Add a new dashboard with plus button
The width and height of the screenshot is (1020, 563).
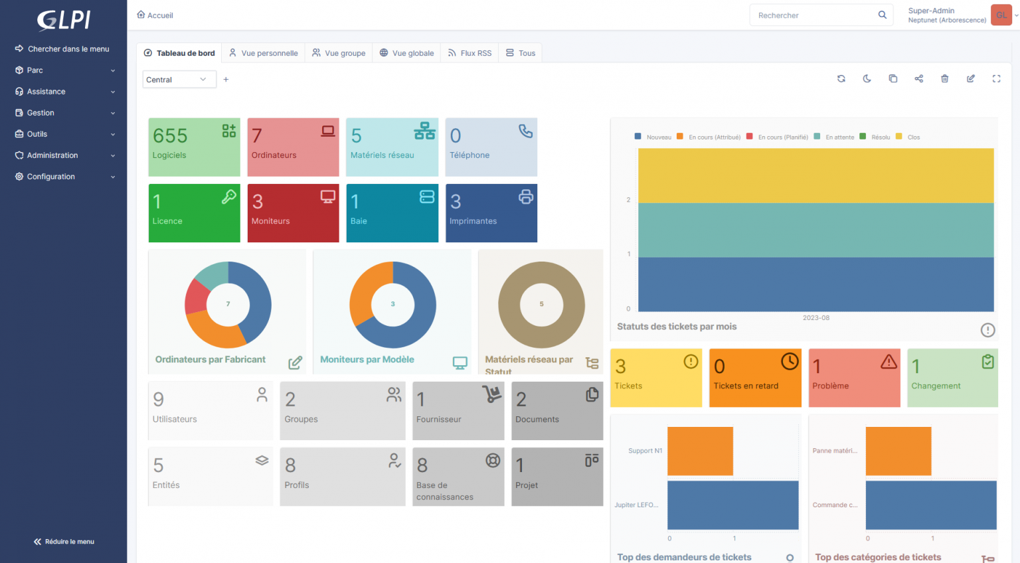[226, 80]
